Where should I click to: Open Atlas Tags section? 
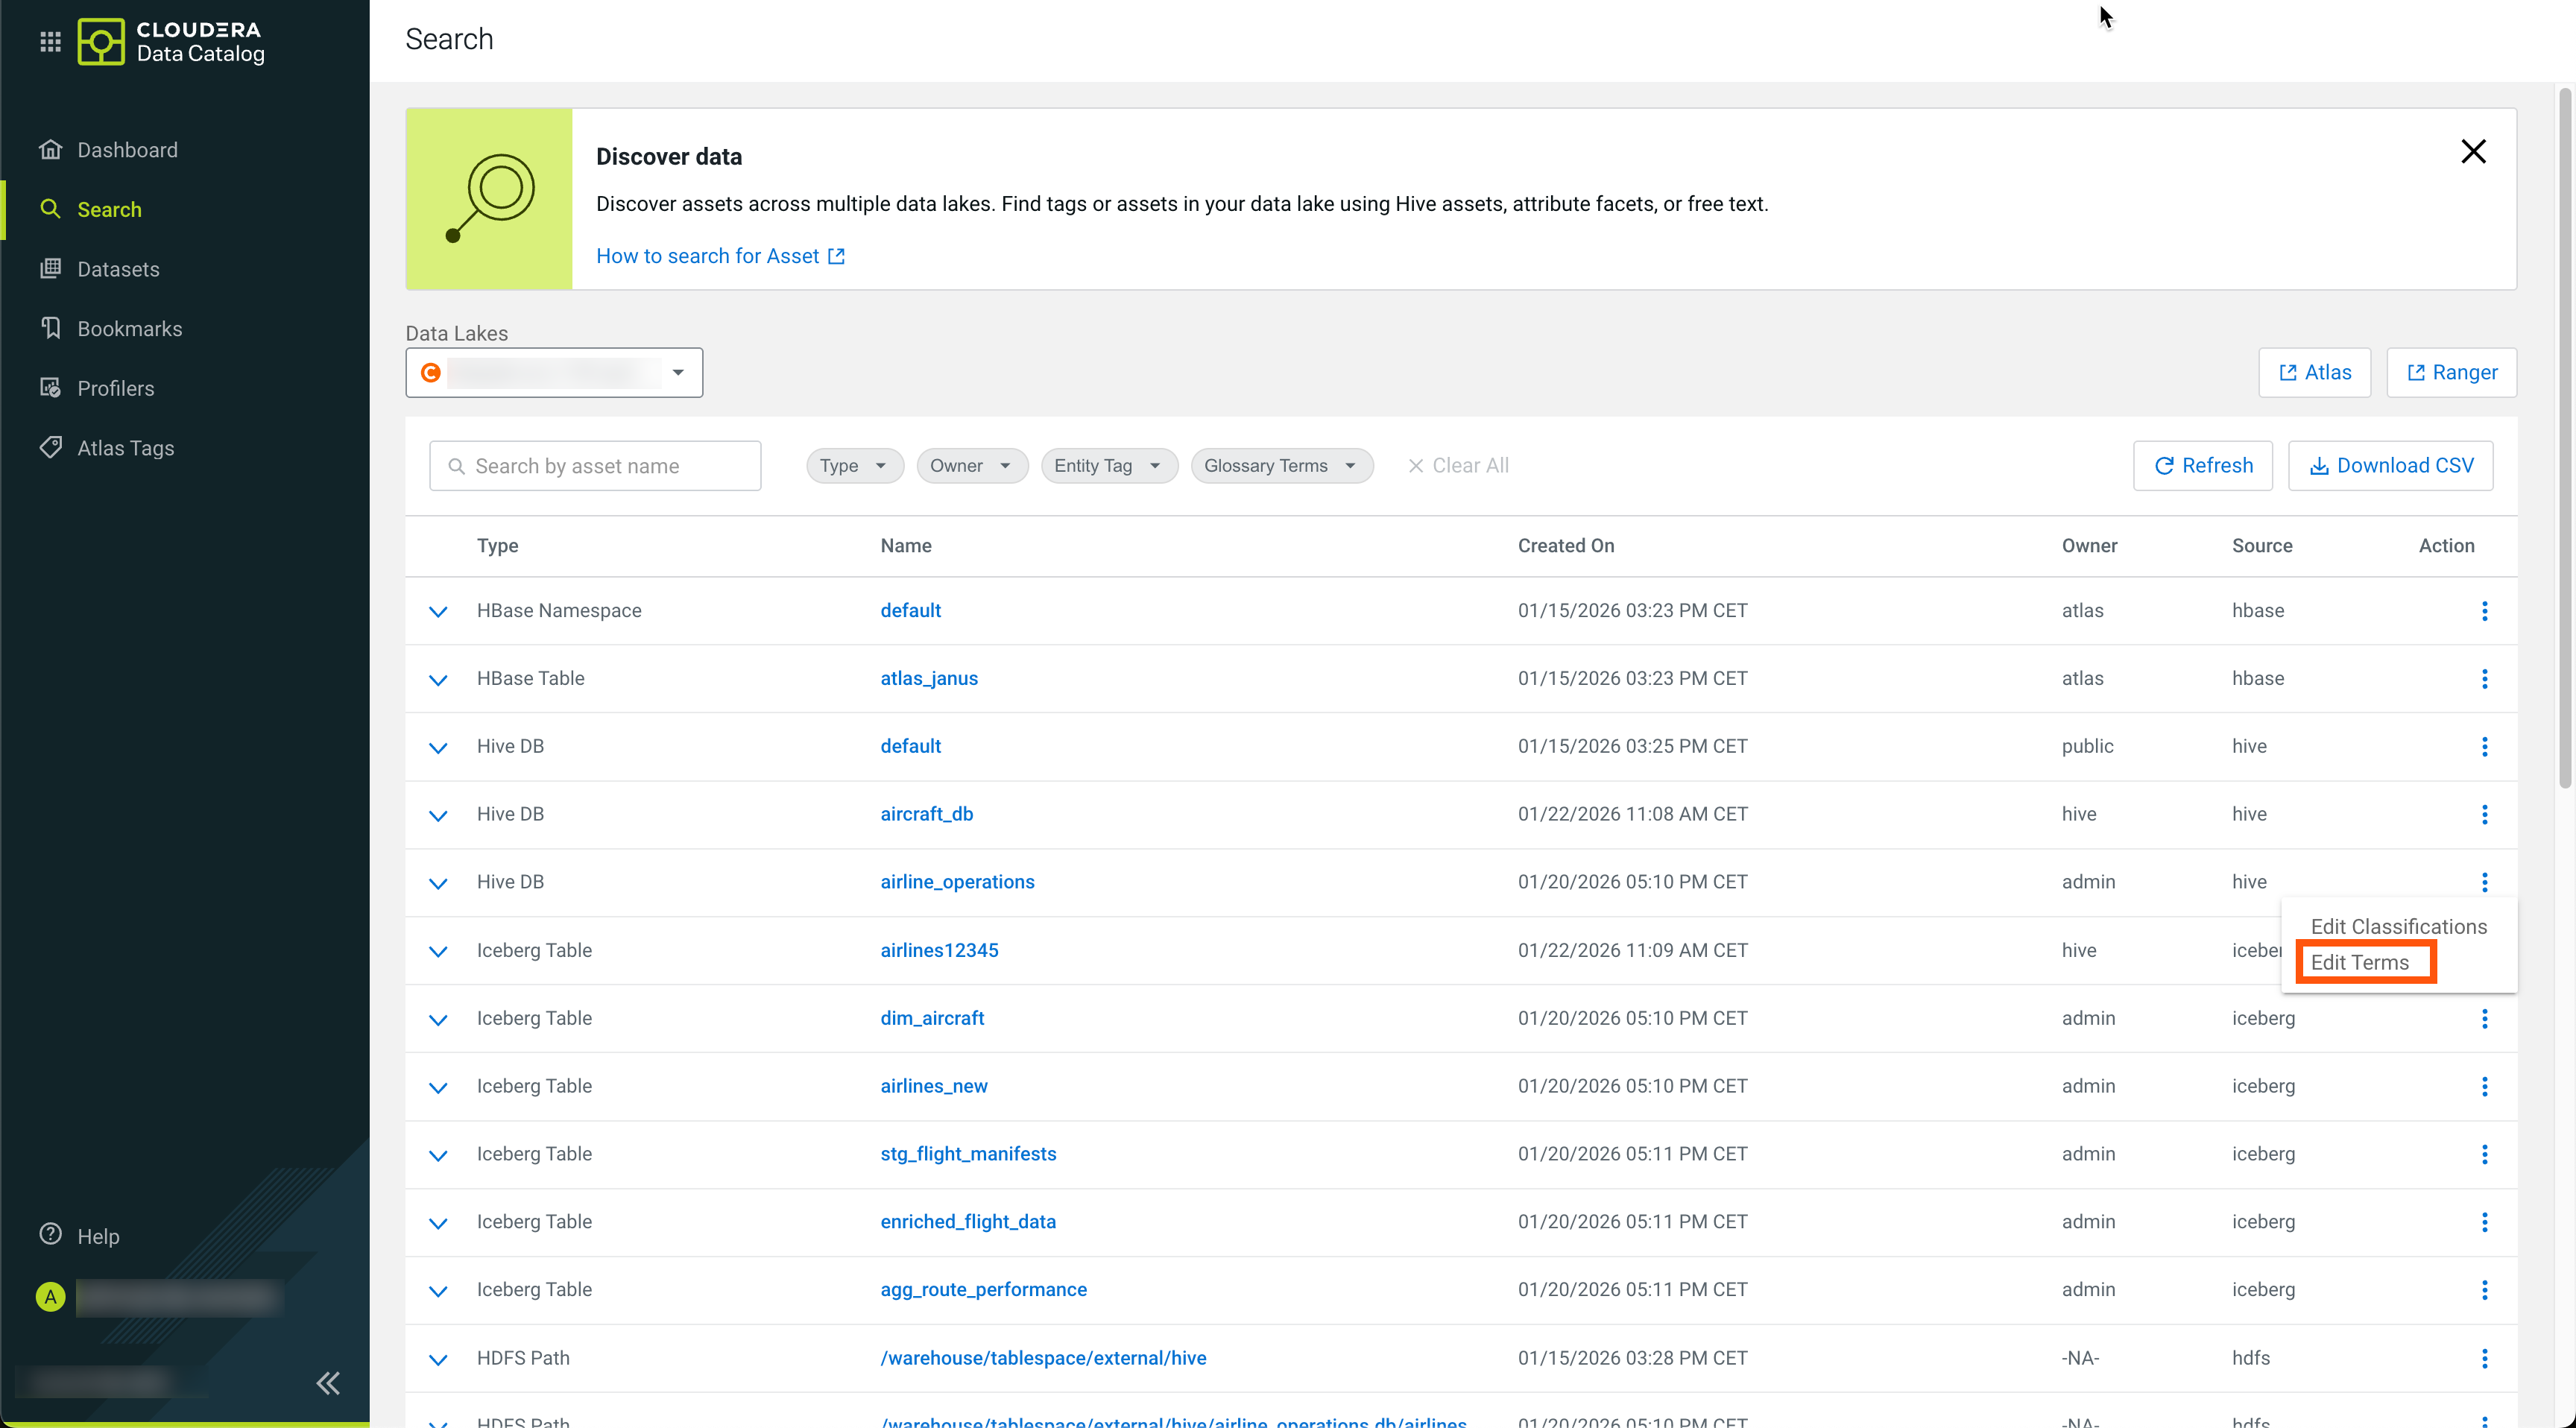pyautogui.click(x=125, y=448)
